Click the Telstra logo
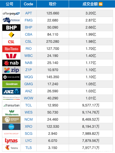This screenshot has width=115, height=153. coord(11,148)
